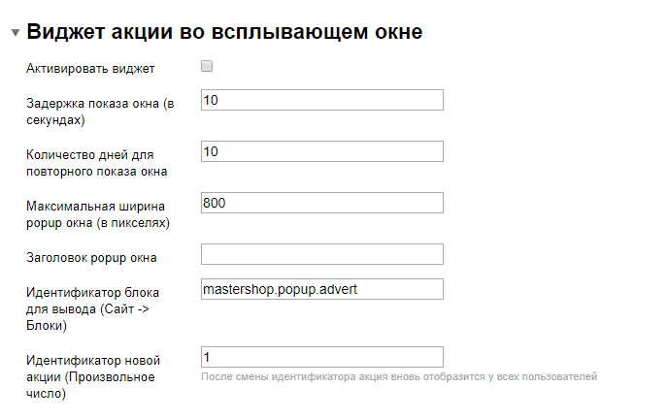Image resolution: width=668 pixels, height=420 pixels.
Task: Collapse the «Виджет акции во всплывающем окне» section triangle
Action: coord(16,33)
